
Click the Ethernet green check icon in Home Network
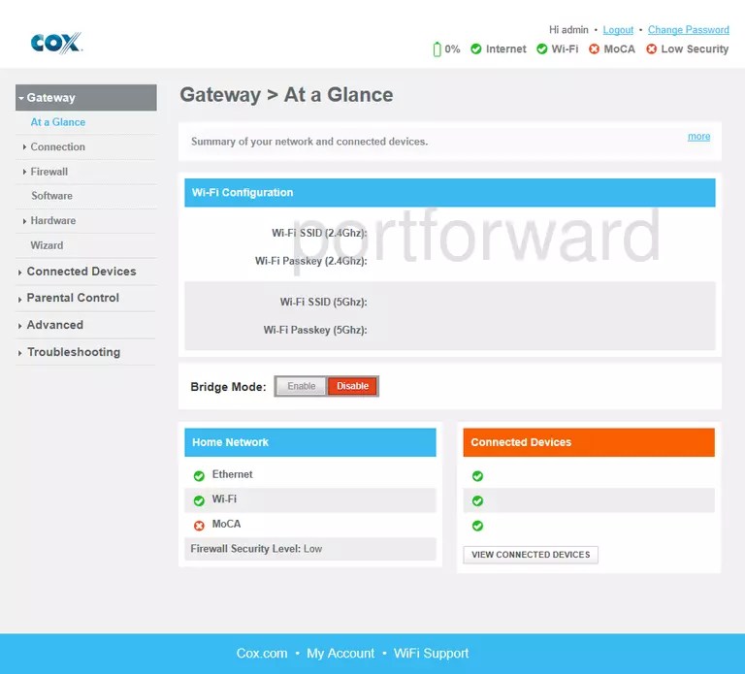[x=199, y=475]
